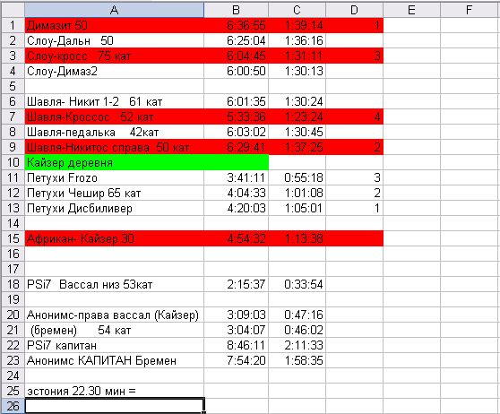Click time value 6:25:04

tap(246, 40)
